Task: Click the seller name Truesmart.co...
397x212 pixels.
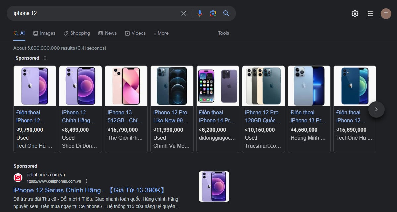Action: pyautogui.click(x=263, y=146)
